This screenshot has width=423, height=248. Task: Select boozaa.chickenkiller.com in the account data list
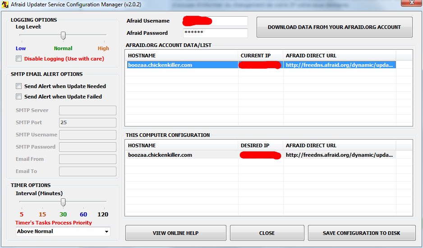(160, 65)
